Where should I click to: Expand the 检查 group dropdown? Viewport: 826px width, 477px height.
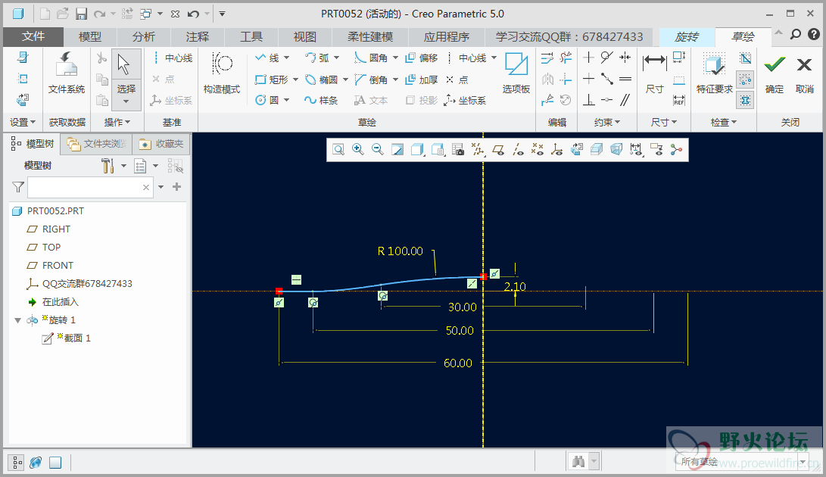[x=724, y=123]
